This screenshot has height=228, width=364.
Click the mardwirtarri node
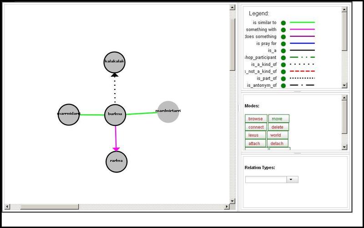point(168,112)
